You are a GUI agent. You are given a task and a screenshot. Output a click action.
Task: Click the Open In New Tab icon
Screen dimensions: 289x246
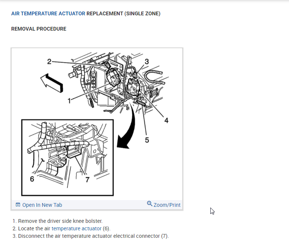point(18,205)
